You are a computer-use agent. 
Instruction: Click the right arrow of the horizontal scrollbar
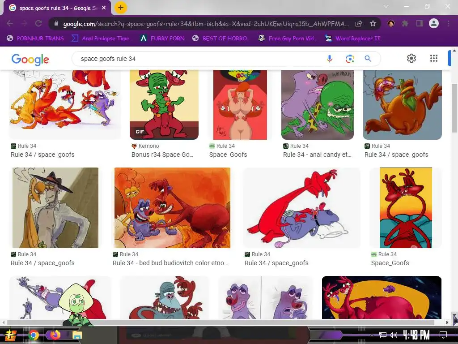[447, 322]
